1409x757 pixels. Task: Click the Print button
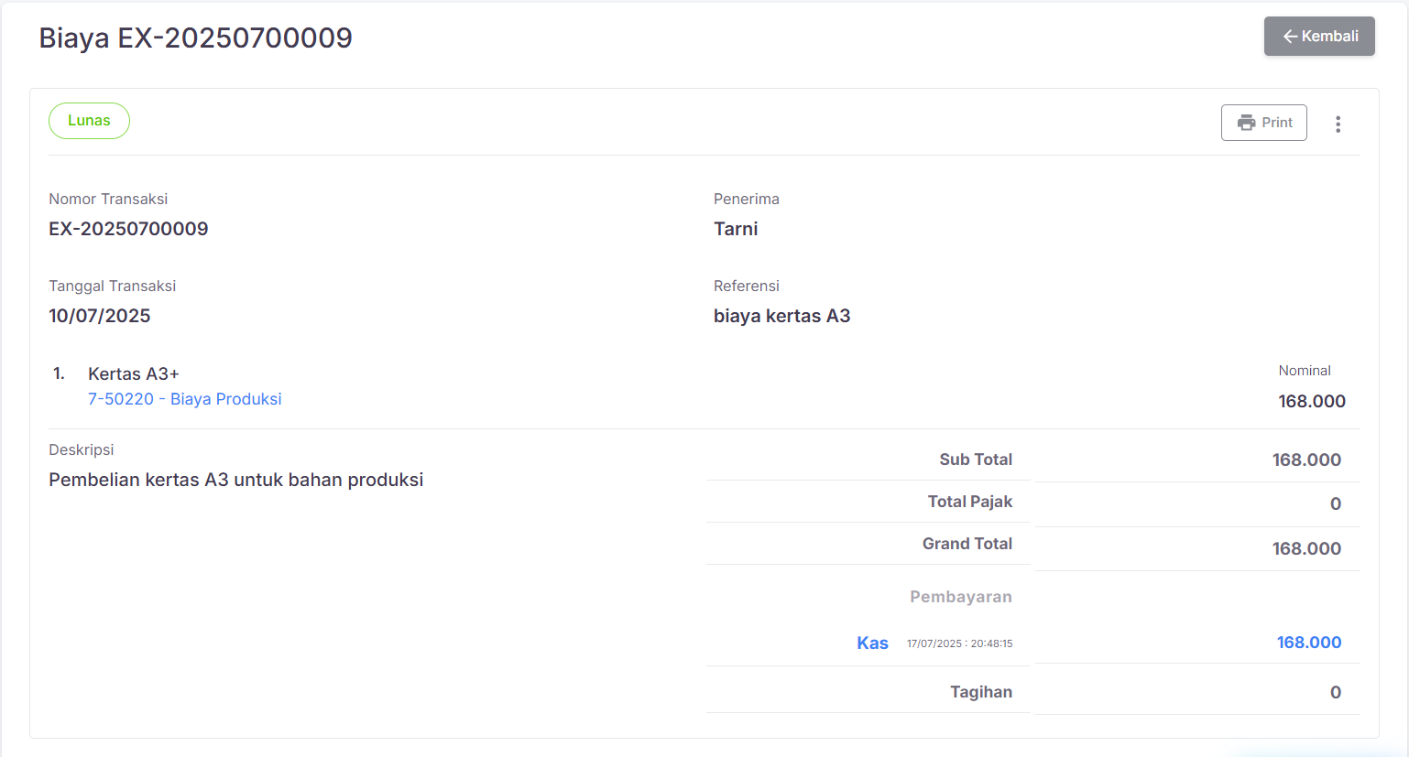pos(1263,123)
